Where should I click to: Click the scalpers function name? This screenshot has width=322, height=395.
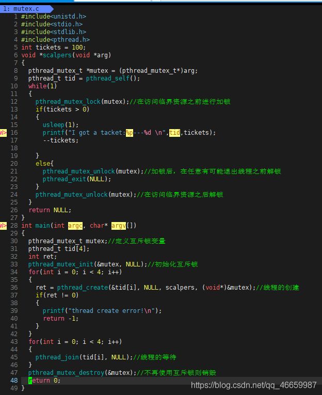57,55
